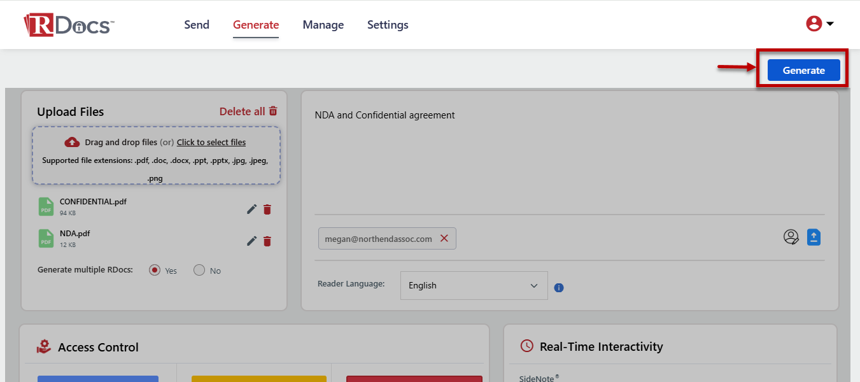Select Yes for Generate multiple RDocs
Screen dimensions: 860x382
click(x=155, y=270)
